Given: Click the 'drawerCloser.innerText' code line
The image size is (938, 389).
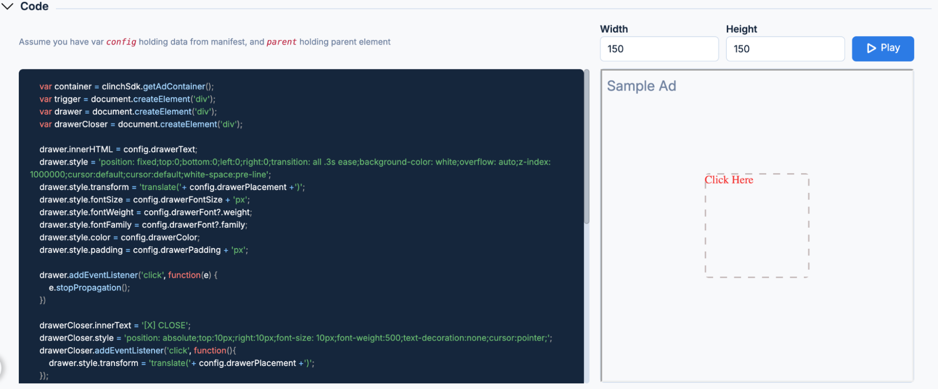Looking at the screenshot, I should (115, 325).
